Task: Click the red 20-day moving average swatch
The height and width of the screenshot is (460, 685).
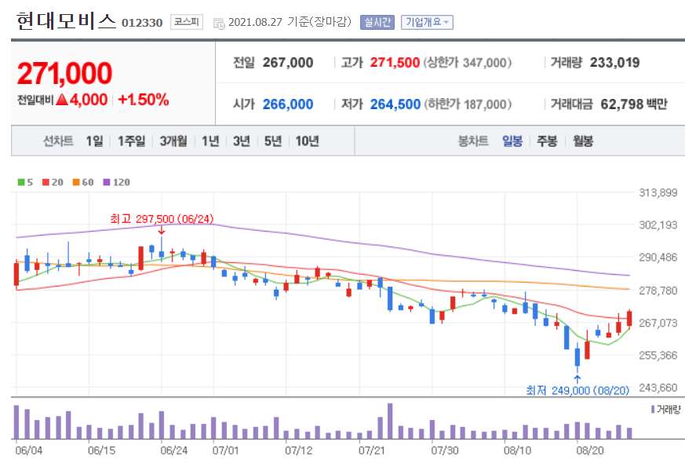Action: pyautogui.click(x=46, y=182)
